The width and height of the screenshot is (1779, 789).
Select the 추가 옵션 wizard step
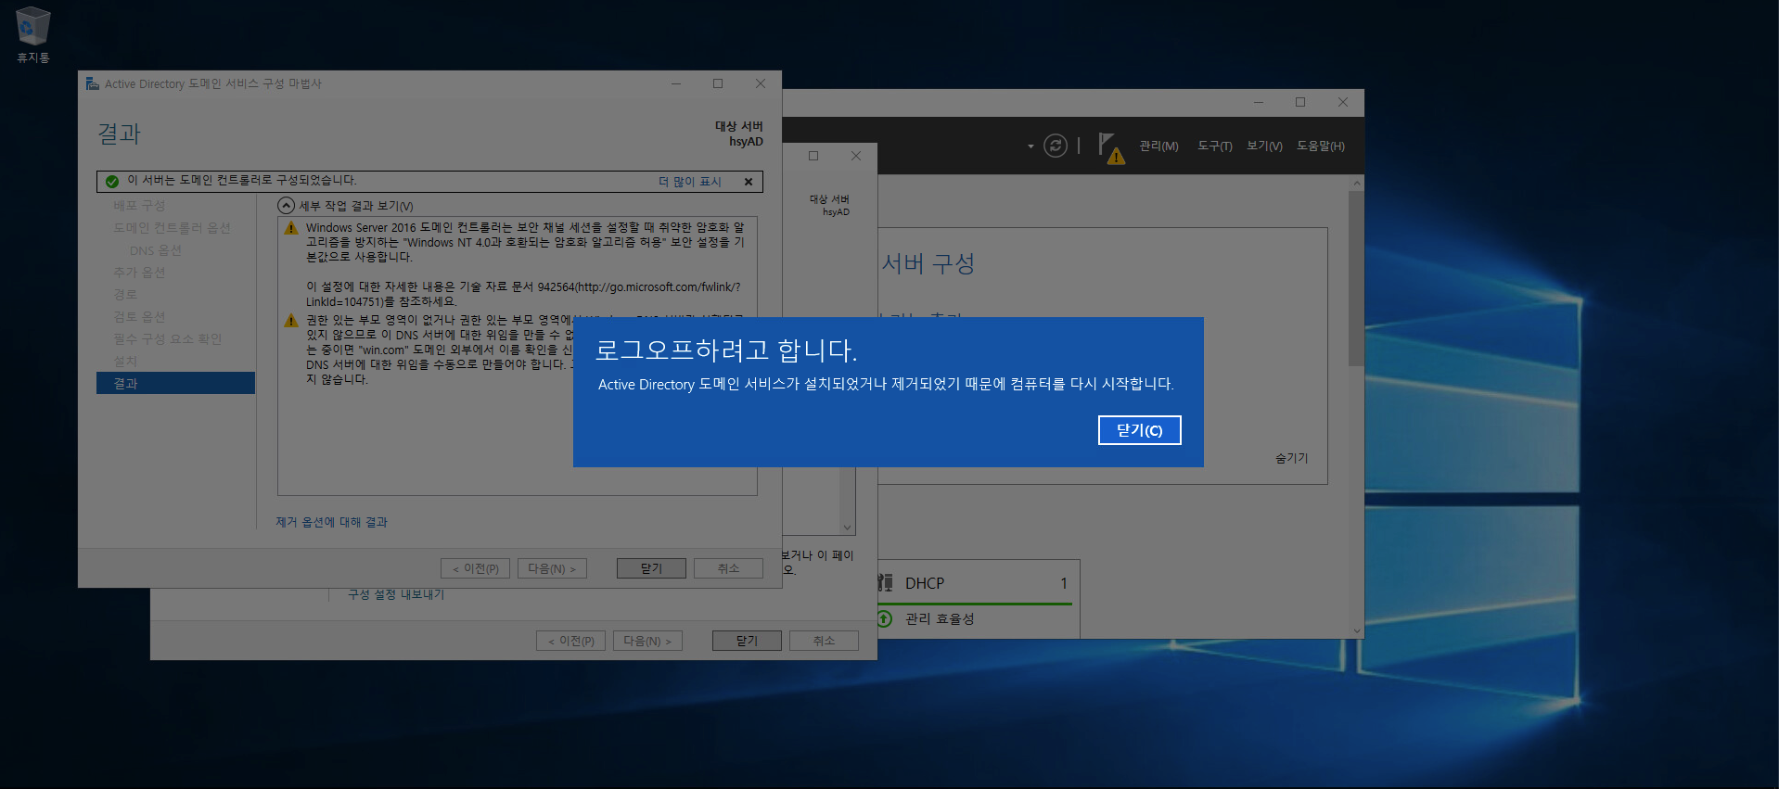tap(139, 273)
